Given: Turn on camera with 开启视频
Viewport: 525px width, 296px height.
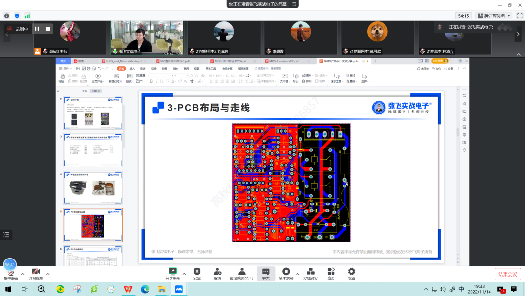Looking at the screenshot, I should pos(35,272).
